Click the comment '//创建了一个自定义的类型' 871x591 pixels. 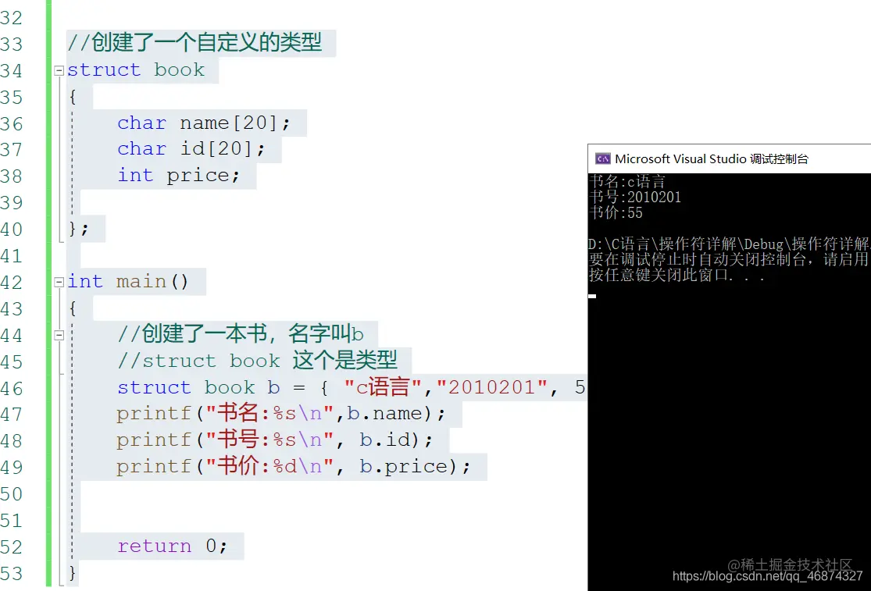pyautogui.click(x=195, y=42)
